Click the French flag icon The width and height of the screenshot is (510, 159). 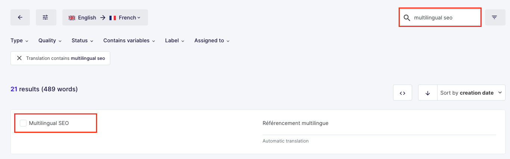(112, 18)
